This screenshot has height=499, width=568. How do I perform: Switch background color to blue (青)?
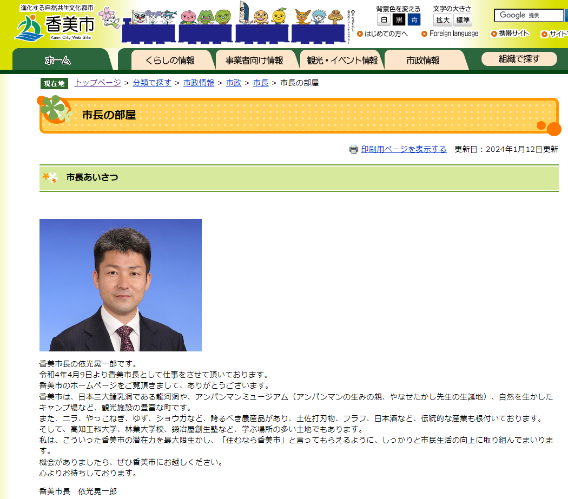click(414, 20)
